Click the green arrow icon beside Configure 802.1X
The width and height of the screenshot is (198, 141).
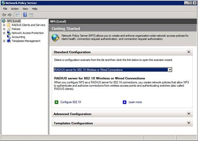56,102
